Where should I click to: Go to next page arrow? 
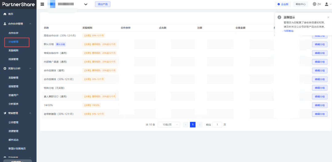[x=200, y=125]
